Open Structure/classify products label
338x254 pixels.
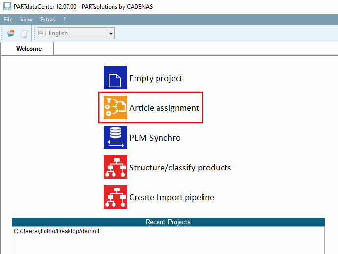tap(180, 168)
